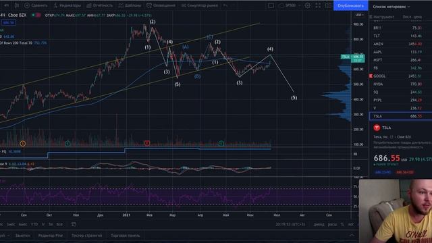Open the SP500 layout name dropdown arrow
Viewport: 432px width, 243px height.
pyautogui.click(x=299, y=5)
